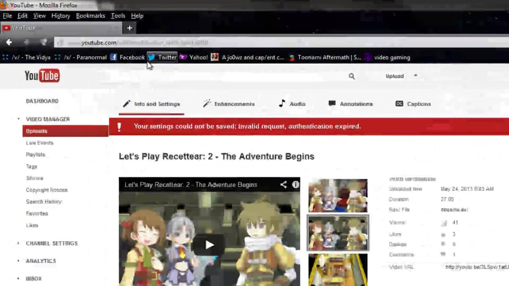509x286 pixels.
Task: Open the /x/ - Paranormal bookmark
Action: 81,57
